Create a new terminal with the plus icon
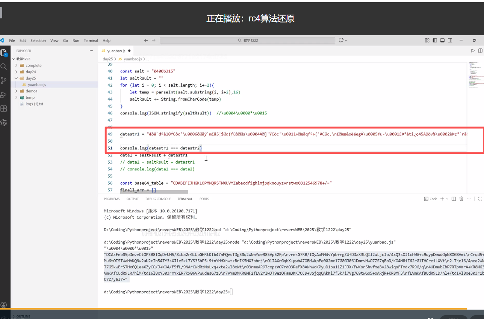The width and height of the screenshot is (484, 319). 442,199
